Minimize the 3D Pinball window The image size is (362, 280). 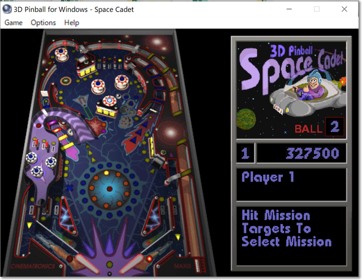click(x=290, y=9)
